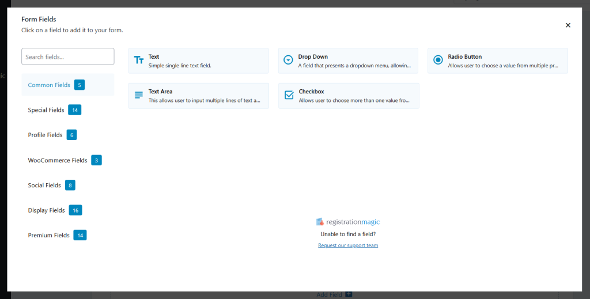Switch to Special Fields category

46,110
